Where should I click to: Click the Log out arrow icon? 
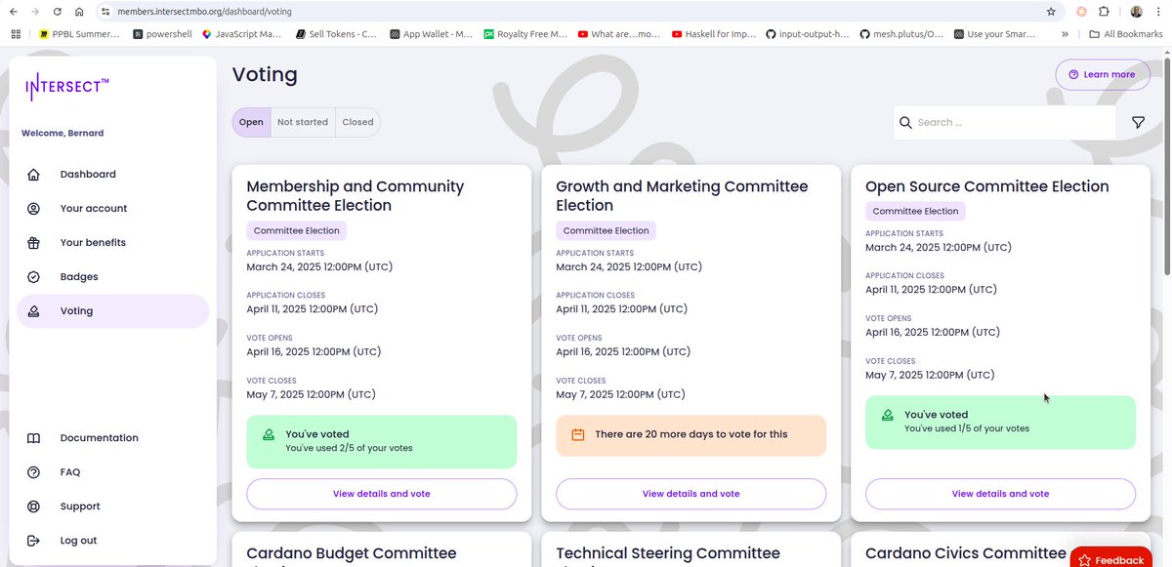34,541
